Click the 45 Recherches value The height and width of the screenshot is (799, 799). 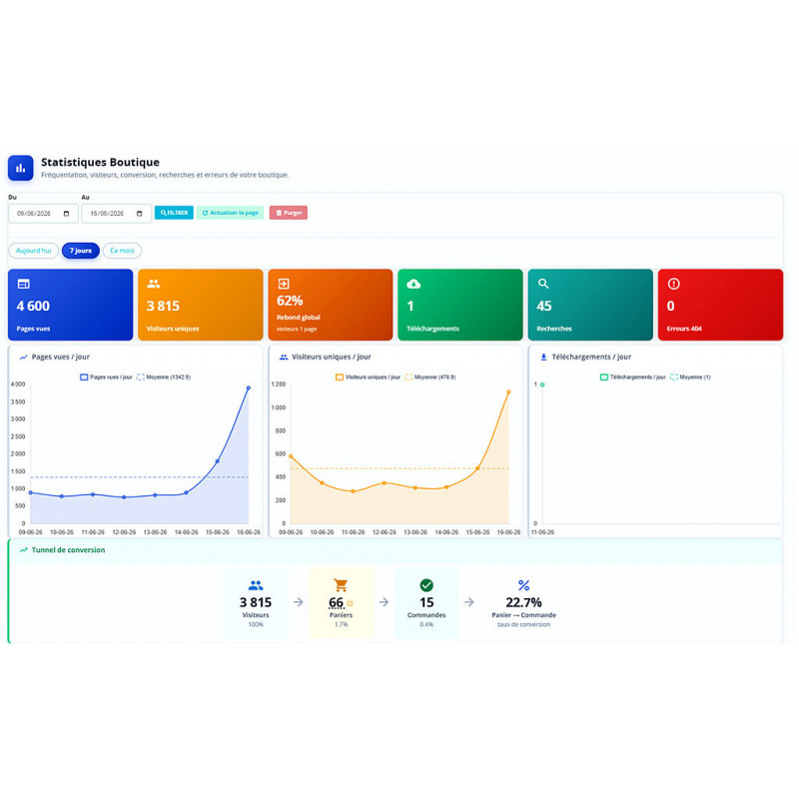(544, 306)
